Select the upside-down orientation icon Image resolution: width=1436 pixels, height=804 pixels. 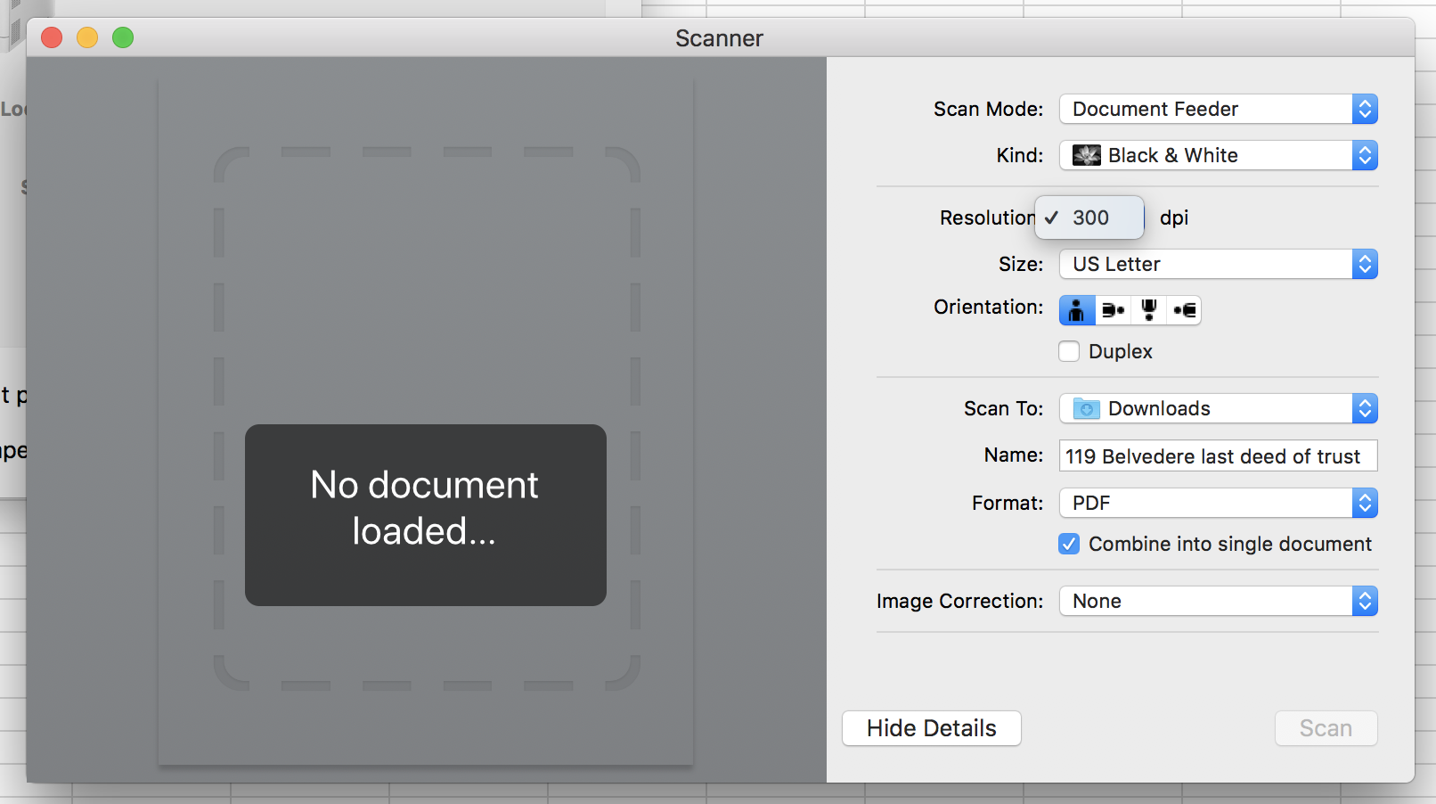click(x=1148, y=309)
